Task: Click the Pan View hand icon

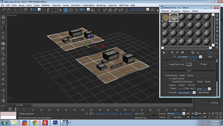Action: point(213,117)
